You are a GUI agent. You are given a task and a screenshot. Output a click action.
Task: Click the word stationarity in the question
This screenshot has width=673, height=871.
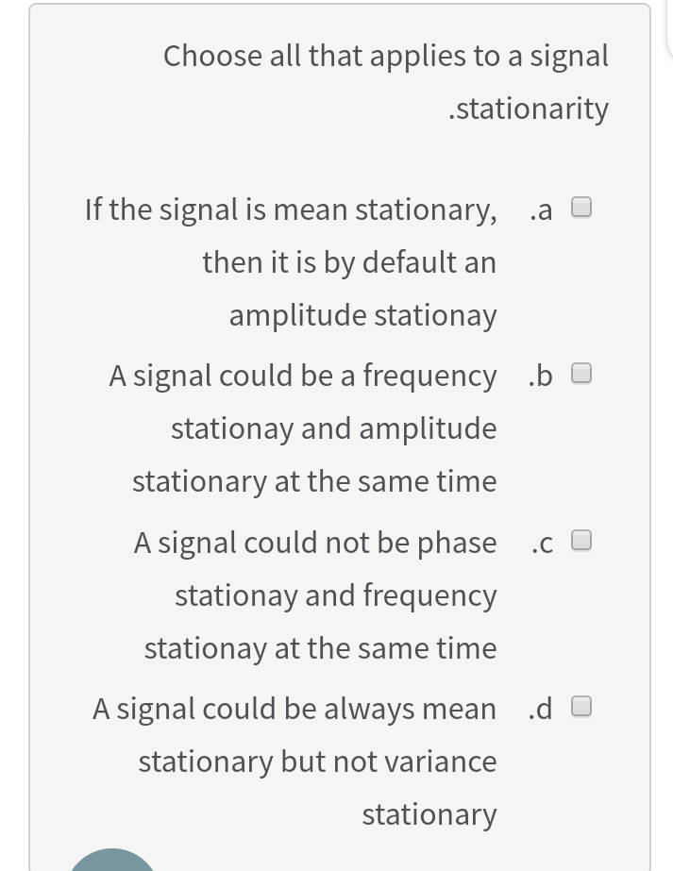point(533,108)
